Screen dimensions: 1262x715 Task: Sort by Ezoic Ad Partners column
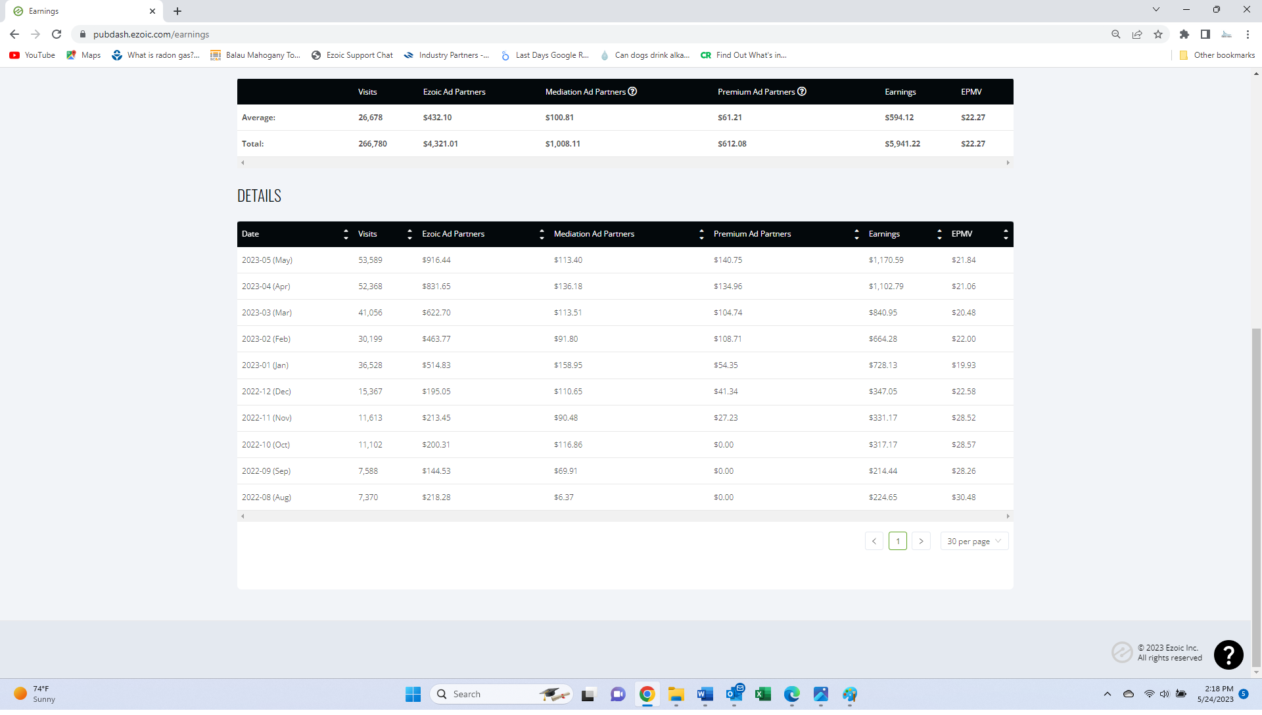(542, 235)
